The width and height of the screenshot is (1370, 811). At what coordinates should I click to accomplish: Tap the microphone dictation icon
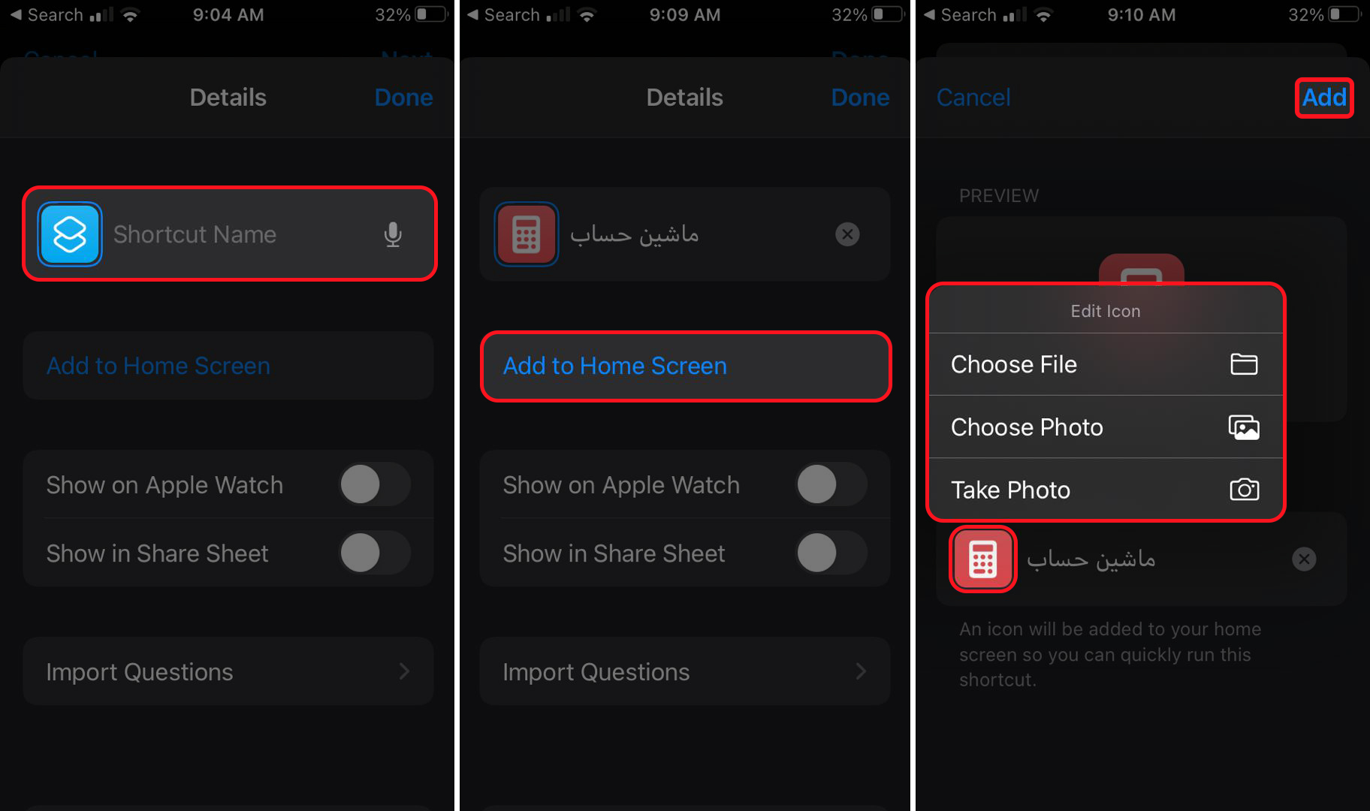(393, 234)
